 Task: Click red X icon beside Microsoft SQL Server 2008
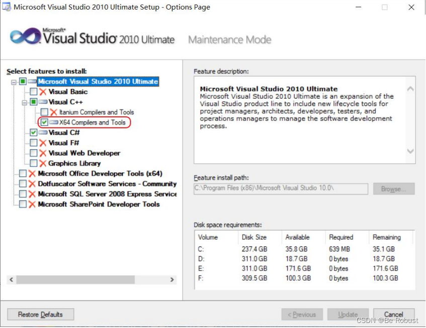(x=32, y=194)
